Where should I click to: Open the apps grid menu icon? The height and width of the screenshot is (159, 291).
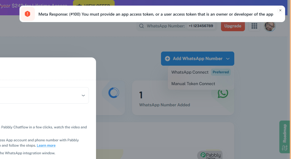click(254, 26)
